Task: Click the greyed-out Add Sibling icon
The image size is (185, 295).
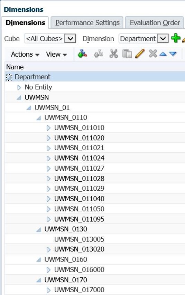Action: point(98,54)
